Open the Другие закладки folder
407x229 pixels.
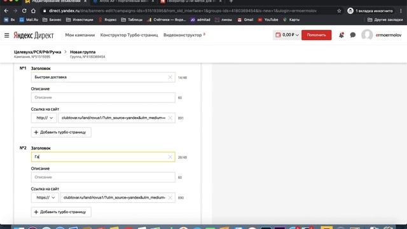point(385,20)
